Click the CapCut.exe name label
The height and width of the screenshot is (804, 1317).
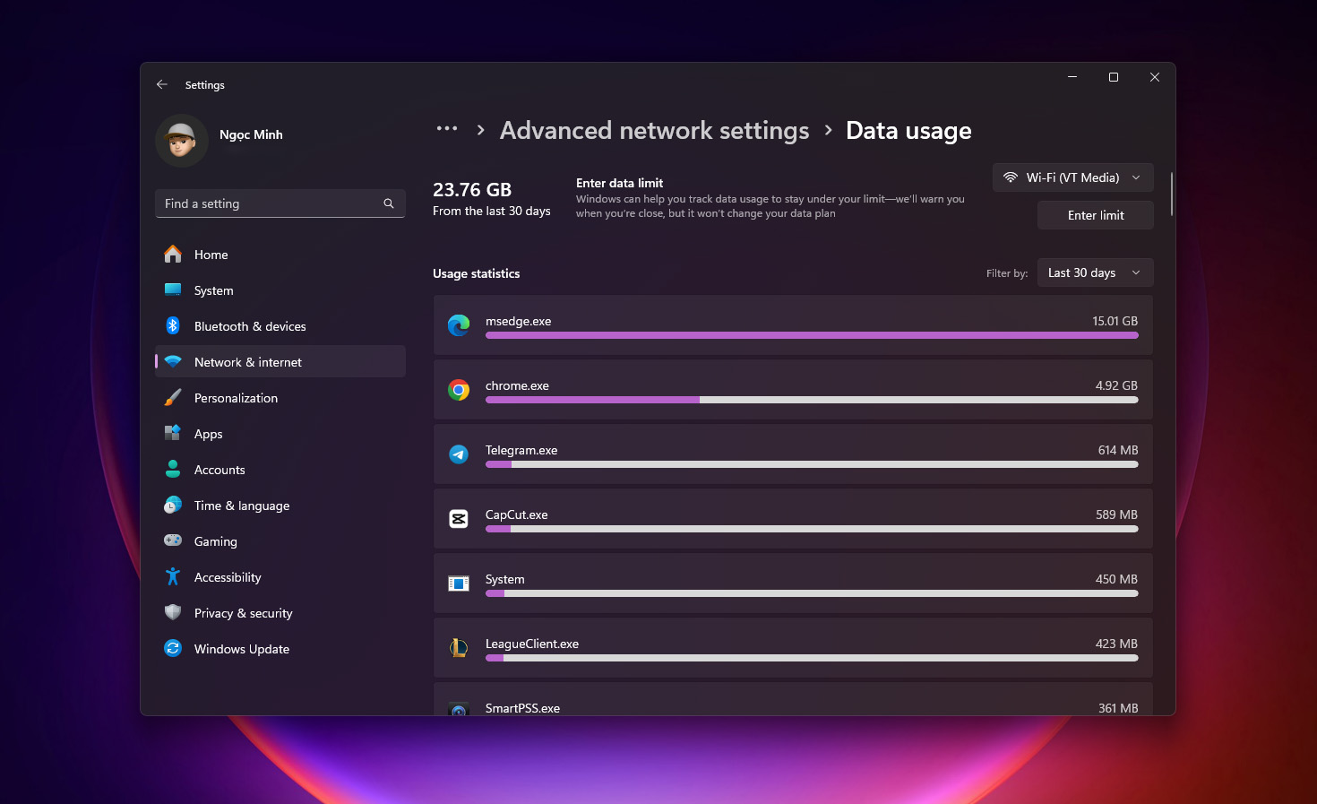516,514
